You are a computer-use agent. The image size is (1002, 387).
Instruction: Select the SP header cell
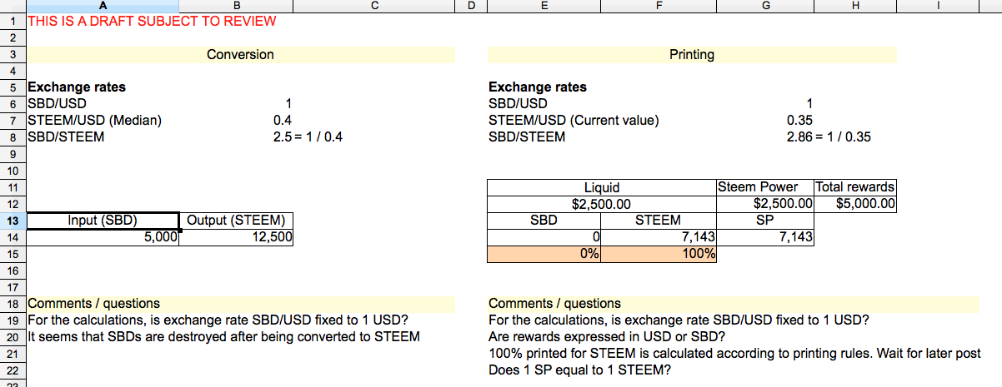[765, 221]
